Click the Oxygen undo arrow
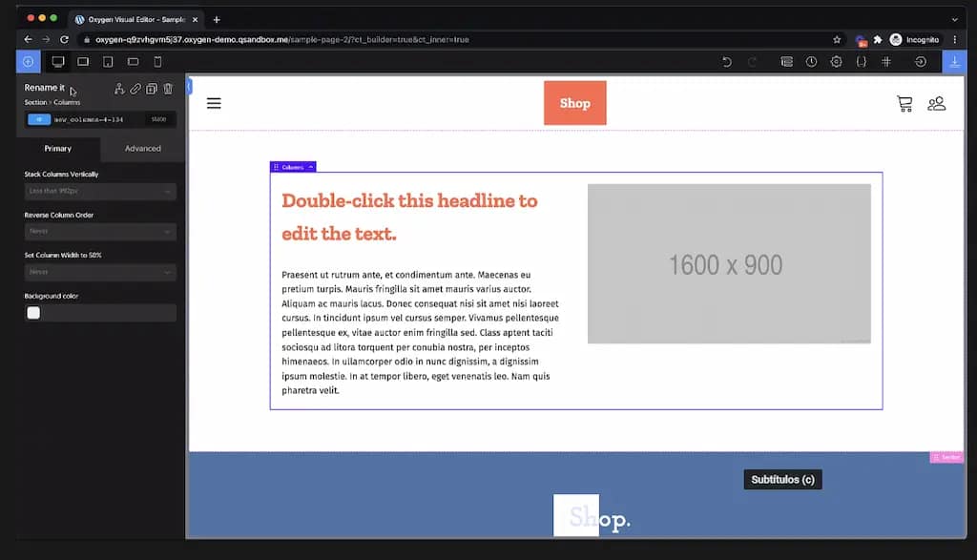The height and width of the screenshot is (560, 977). pos(726,62)
